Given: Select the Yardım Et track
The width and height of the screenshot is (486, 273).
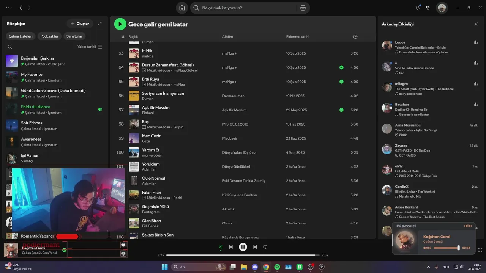Looking at the screenshot, I should pos(150,150).
